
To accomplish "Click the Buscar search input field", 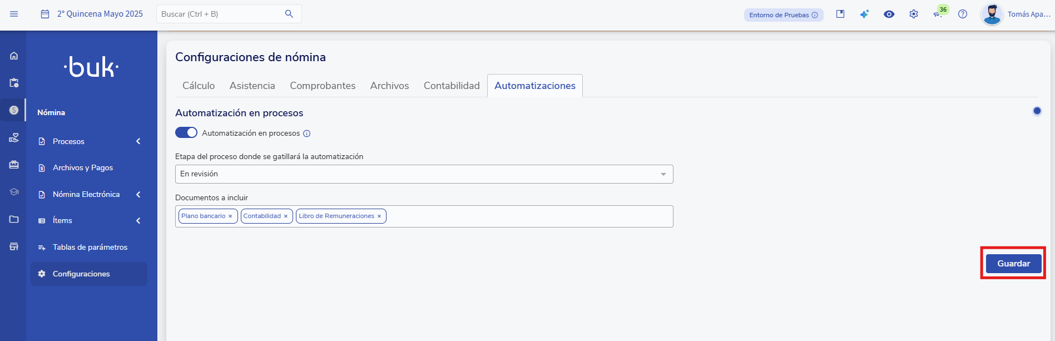I will [220, 14].
